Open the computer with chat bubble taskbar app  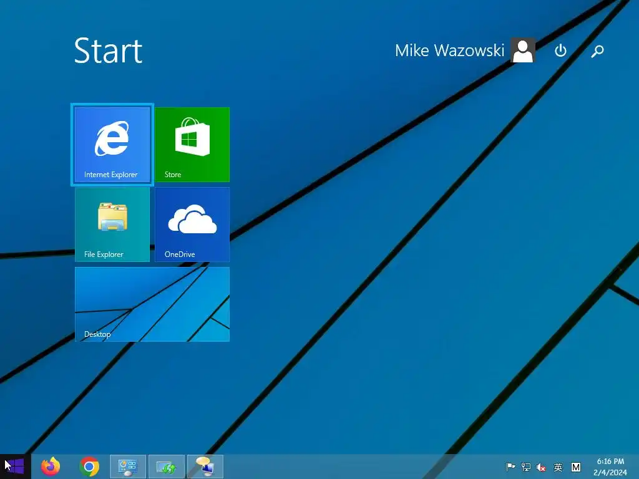[205, 467]
